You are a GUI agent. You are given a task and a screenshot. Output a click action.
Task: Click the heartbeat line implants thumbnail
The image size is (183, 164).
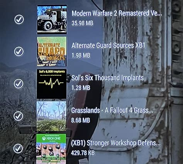click(51, 84)
